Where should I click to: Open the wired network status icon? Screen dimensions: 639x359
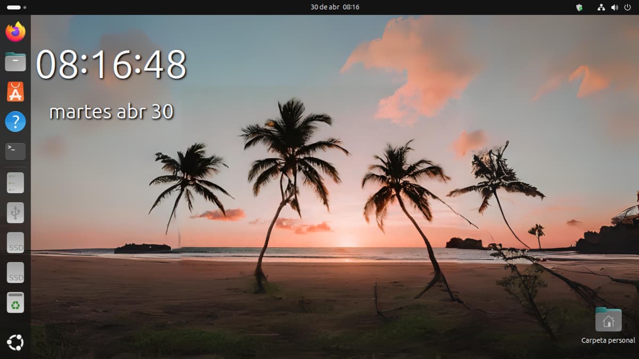(x=601, y=7)
